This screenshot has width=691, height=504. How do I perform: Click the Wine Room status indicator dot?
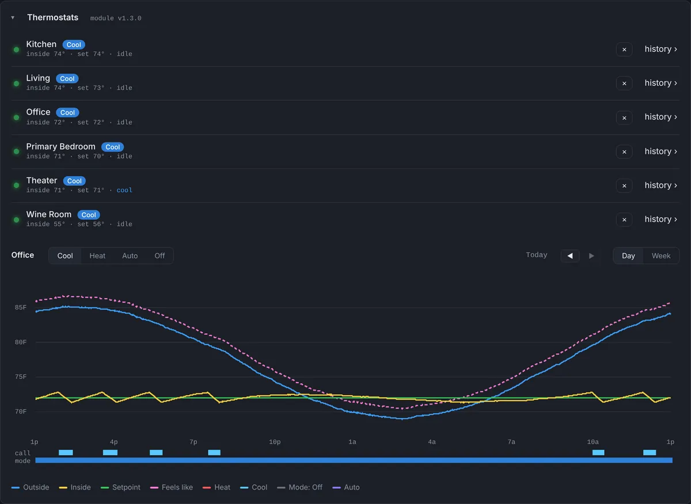pos(16,220)
